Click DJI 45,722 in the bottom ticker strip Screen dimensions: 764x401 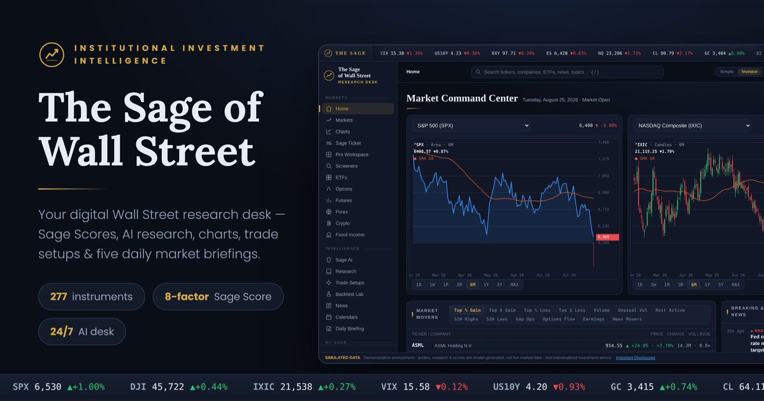coord(179,387)
